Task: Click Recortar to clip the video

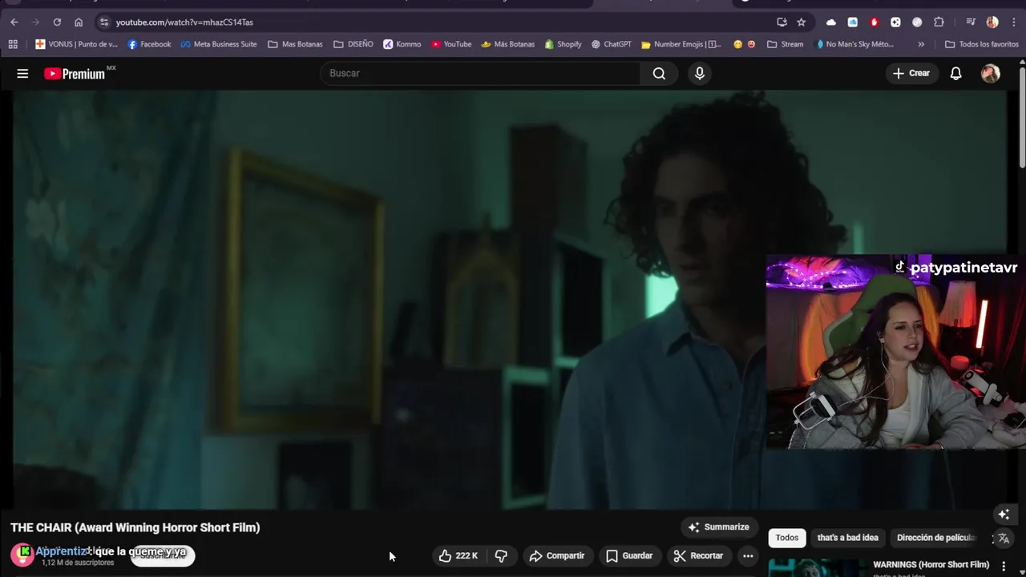Action: pos(698,555)
